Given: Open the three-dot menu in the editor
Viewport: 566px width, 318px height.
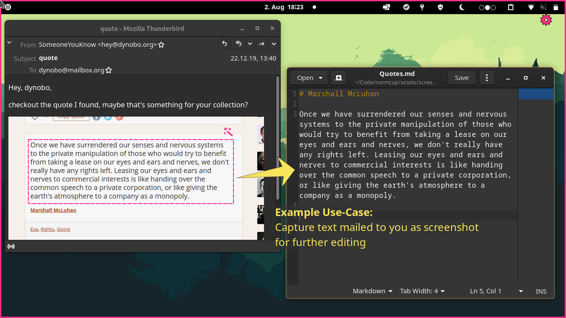Looking at the screenshot, I should pos(487,78).
